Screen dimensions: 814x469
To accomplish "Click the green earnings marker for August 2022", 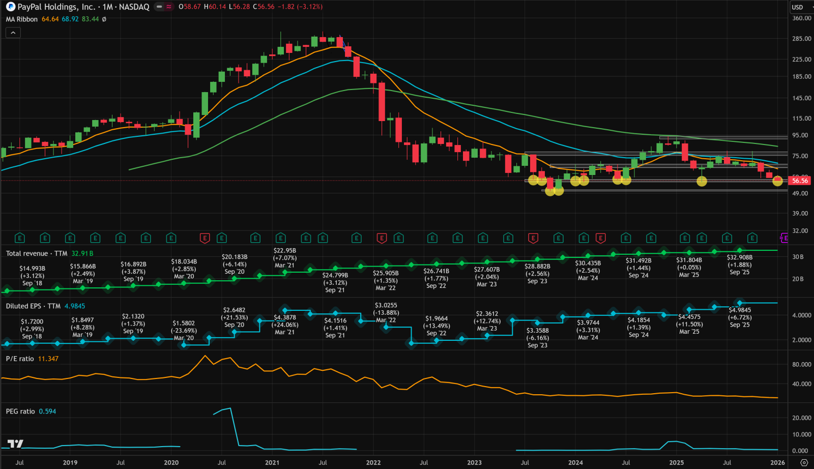I will [432, 238].
